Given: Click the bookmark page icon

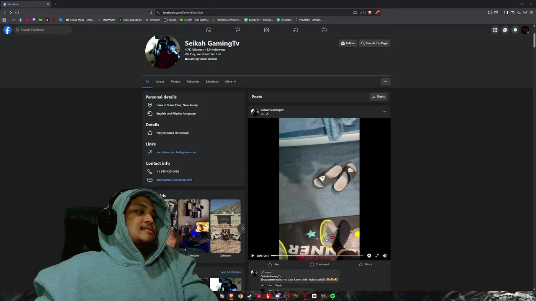Looking at the screenshot, I should pos(150,13).
